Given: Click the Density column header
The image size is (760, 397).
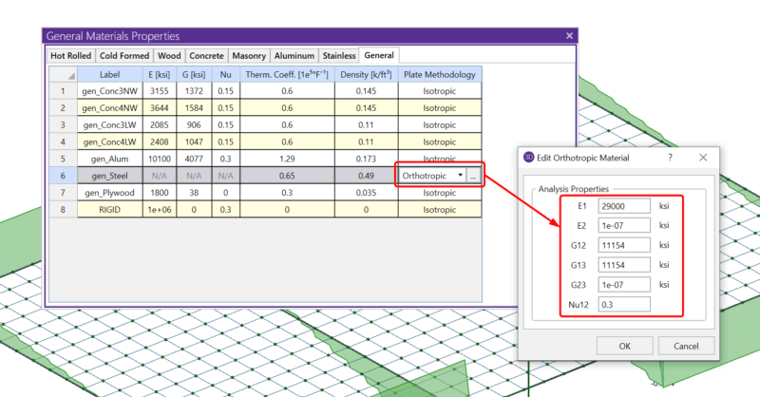Looking at the screenshot, I should pos(366,74).
